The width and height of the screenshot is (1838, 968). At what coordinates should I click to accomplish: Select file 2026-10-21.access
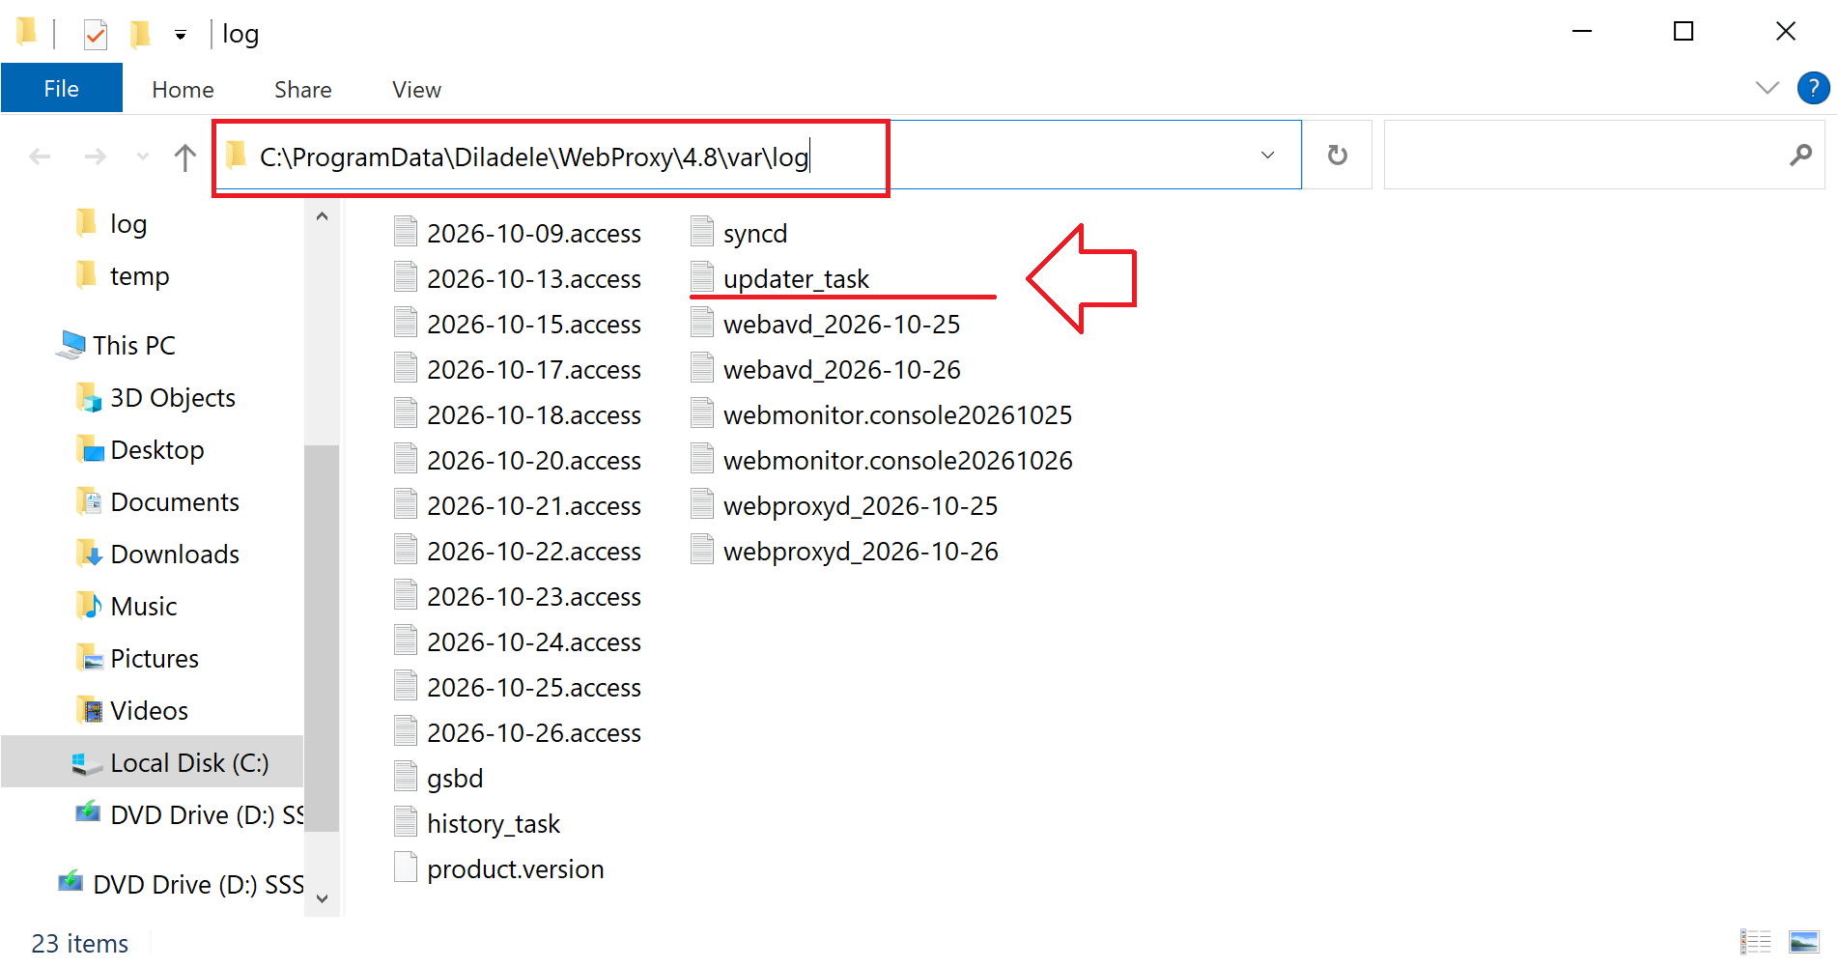tap(519, 506)
